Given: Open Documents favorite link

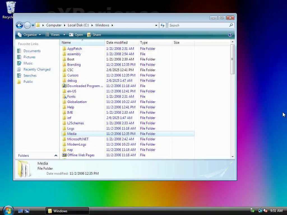Looking at the screenshot, I should [32, 51].
